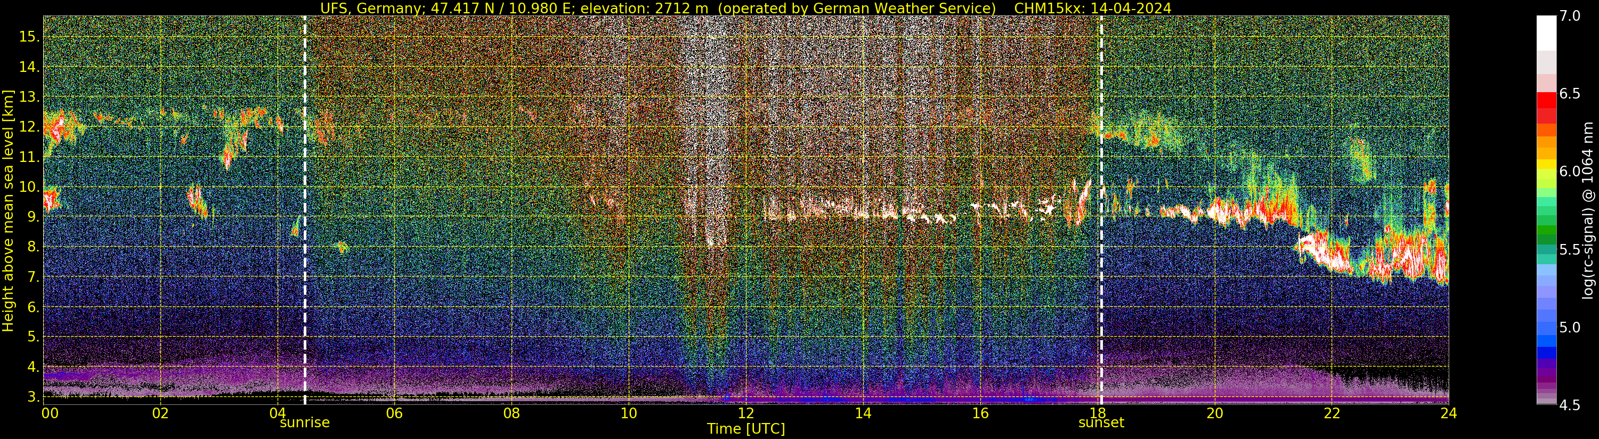Viewport: 1599px width, 439px height.
Task: Click the '10.' height tick label
Action: pyautogui.click(x=29, y=187)
